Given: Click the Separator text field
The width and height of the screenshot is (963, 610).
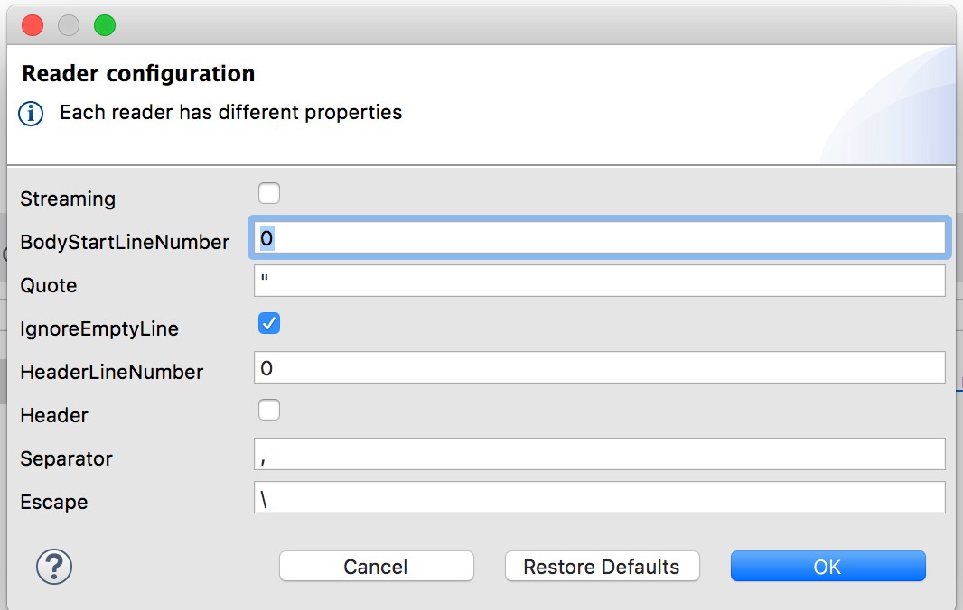Looking at the screenshot, I should click(x=600, y=454).
